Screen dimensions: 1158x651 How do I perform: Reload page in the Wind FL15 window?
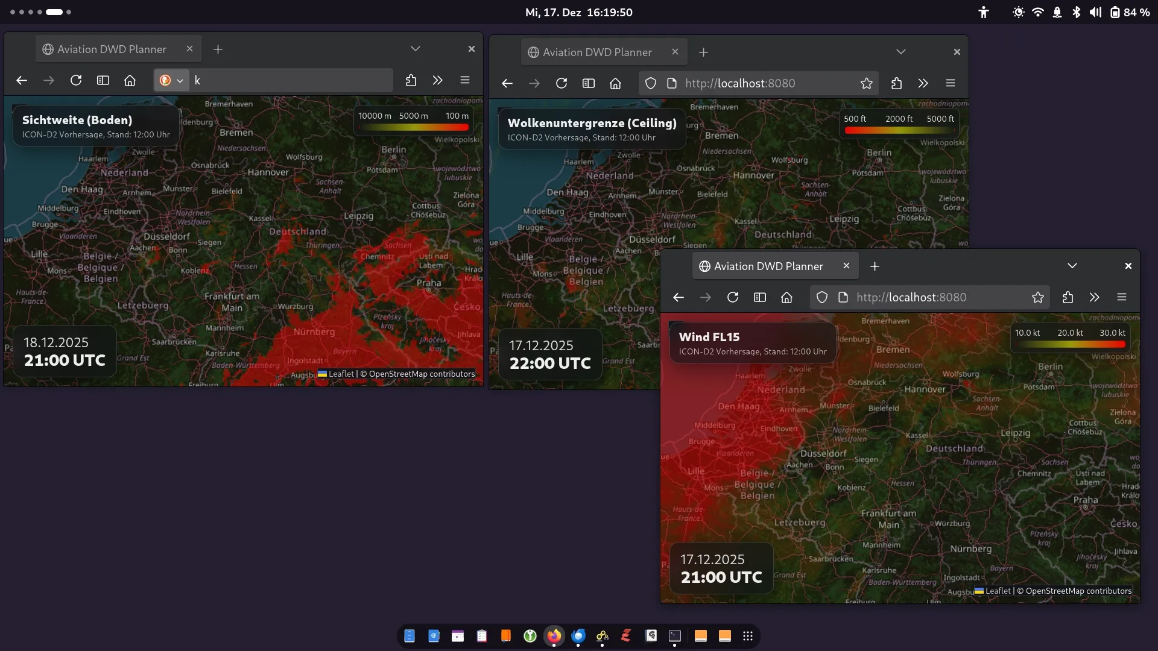tap(732, 297)
